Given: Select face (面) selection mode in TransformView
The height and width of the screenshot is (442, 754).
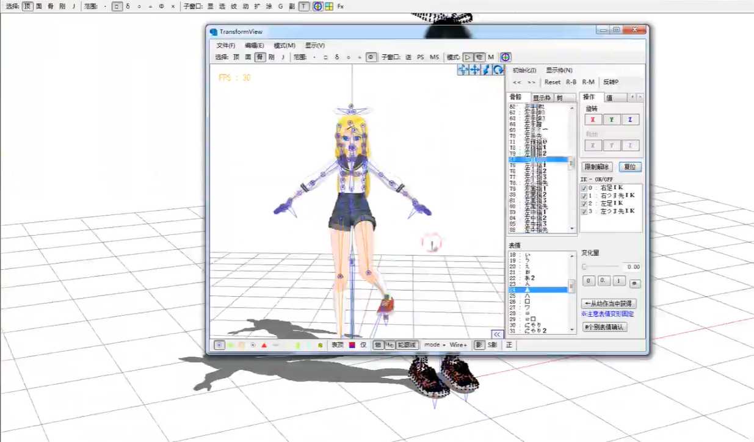Looking at the screenshot, I should [248, 57].
